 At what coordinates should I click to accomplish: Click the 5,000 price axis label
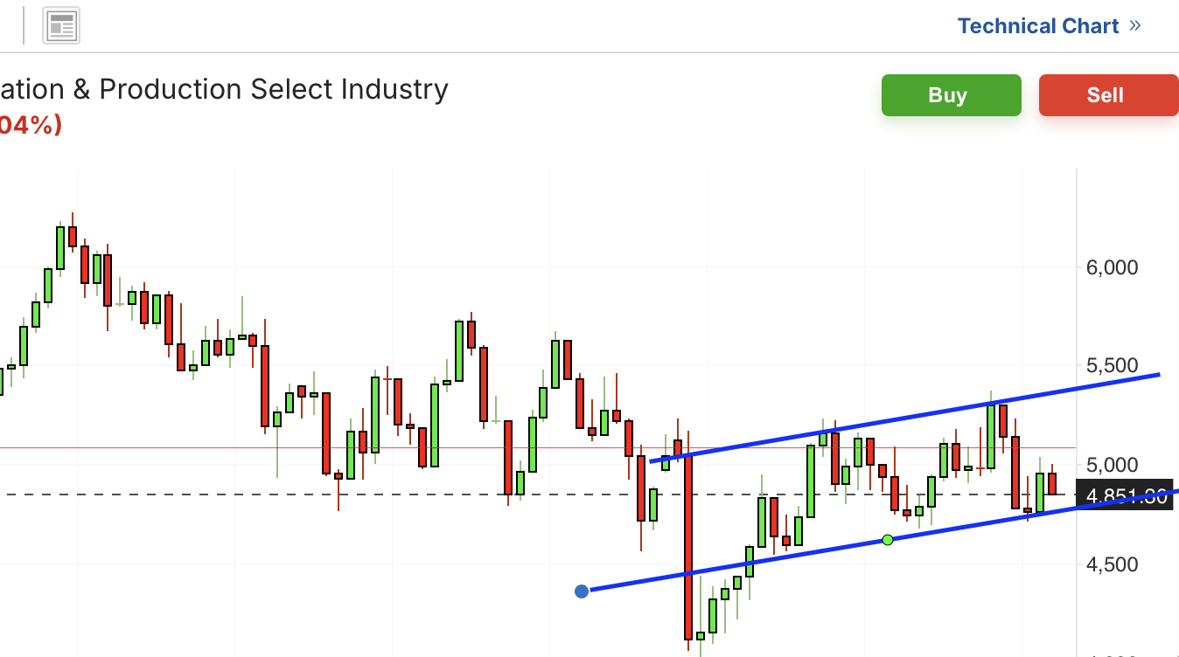pos(1112,464)
